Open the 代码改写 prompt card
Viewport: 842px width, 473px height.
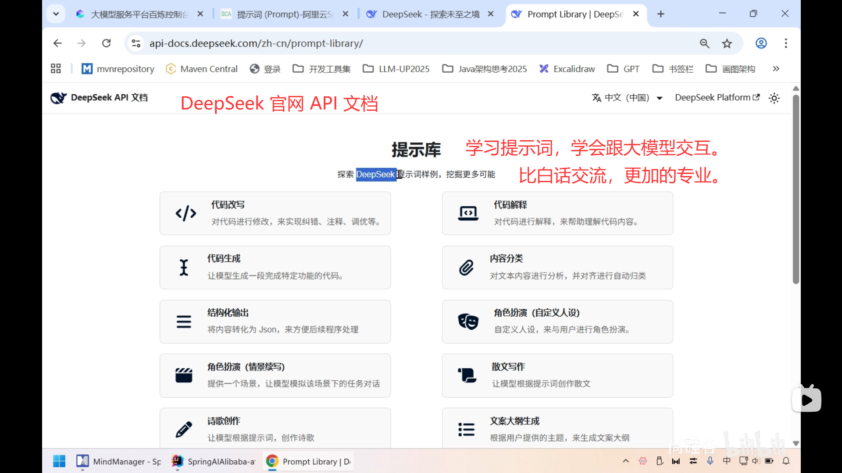point(275,213)
